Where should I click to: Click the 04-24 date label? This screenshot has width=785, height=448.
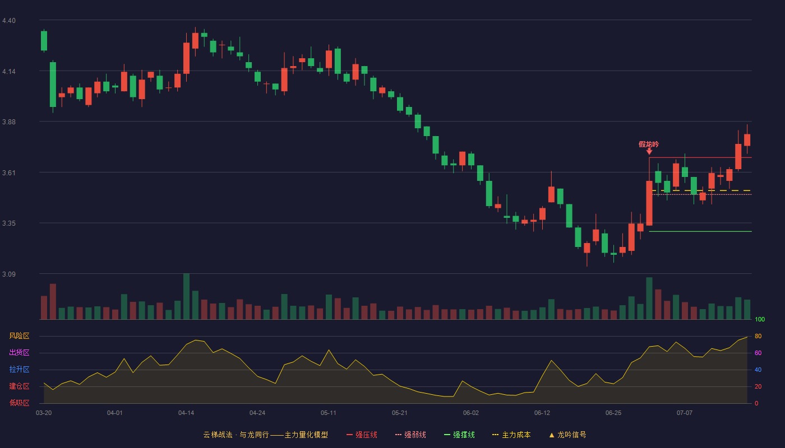(x=257, y=413)
